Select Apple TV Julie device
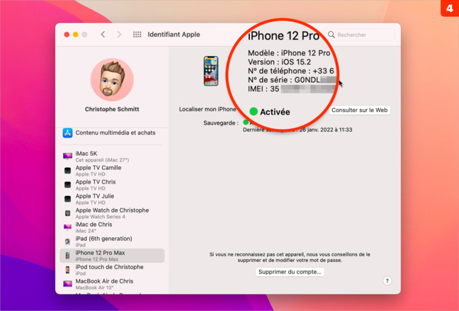The width and height of the screenshot is (459, 311). click(x=112, y=199)
